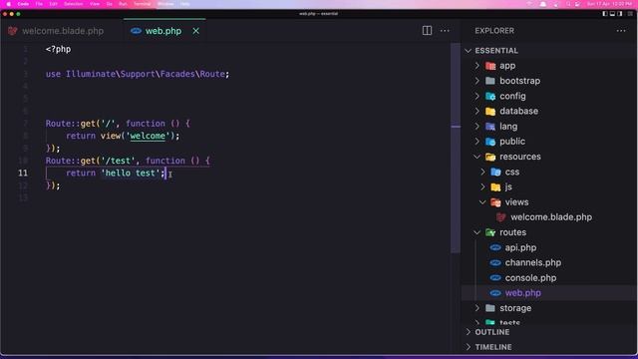Click the css folder icon
Viewport: 638px width, 359px height.
[x=495, y=172]
